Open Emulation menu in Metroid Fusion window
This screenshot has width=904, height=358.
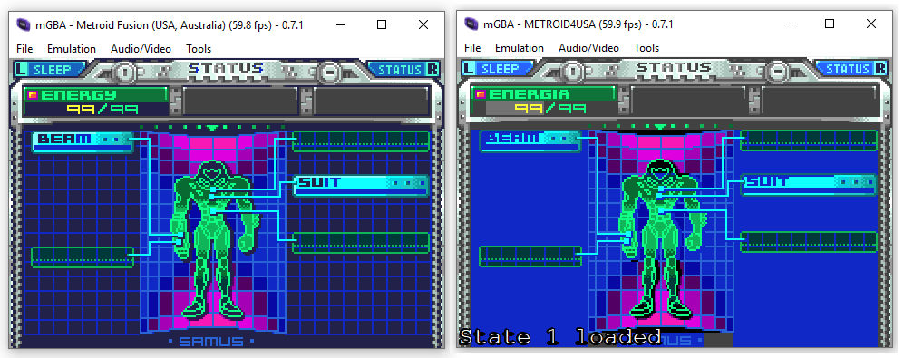[72, 49]
